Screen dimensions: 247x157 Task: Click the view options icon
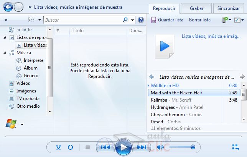tap(31, 20)
